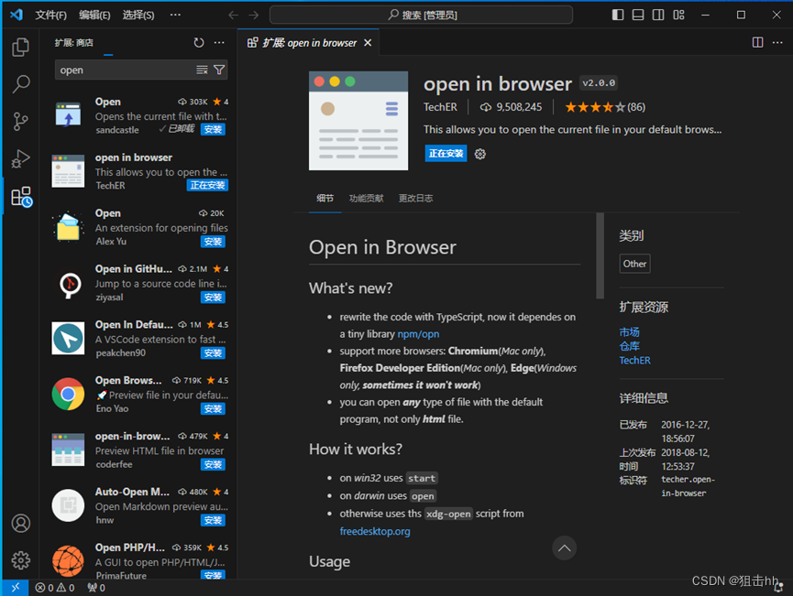Open the TechER link under 扩展资源
This screenshot has height=596, width=793.
tap(634, 360)
